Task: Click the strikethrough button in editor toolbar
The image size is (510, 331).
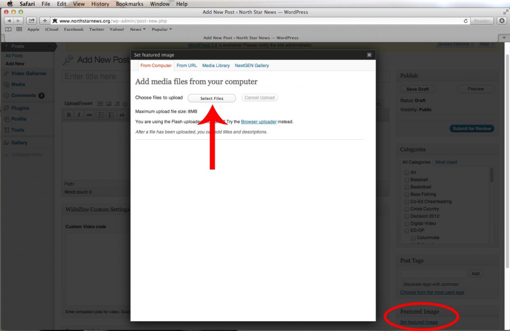Action: click(89, 115)
